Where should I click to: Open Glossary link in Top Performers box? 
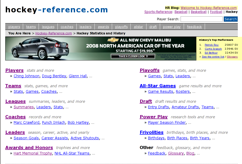[232, 57]
